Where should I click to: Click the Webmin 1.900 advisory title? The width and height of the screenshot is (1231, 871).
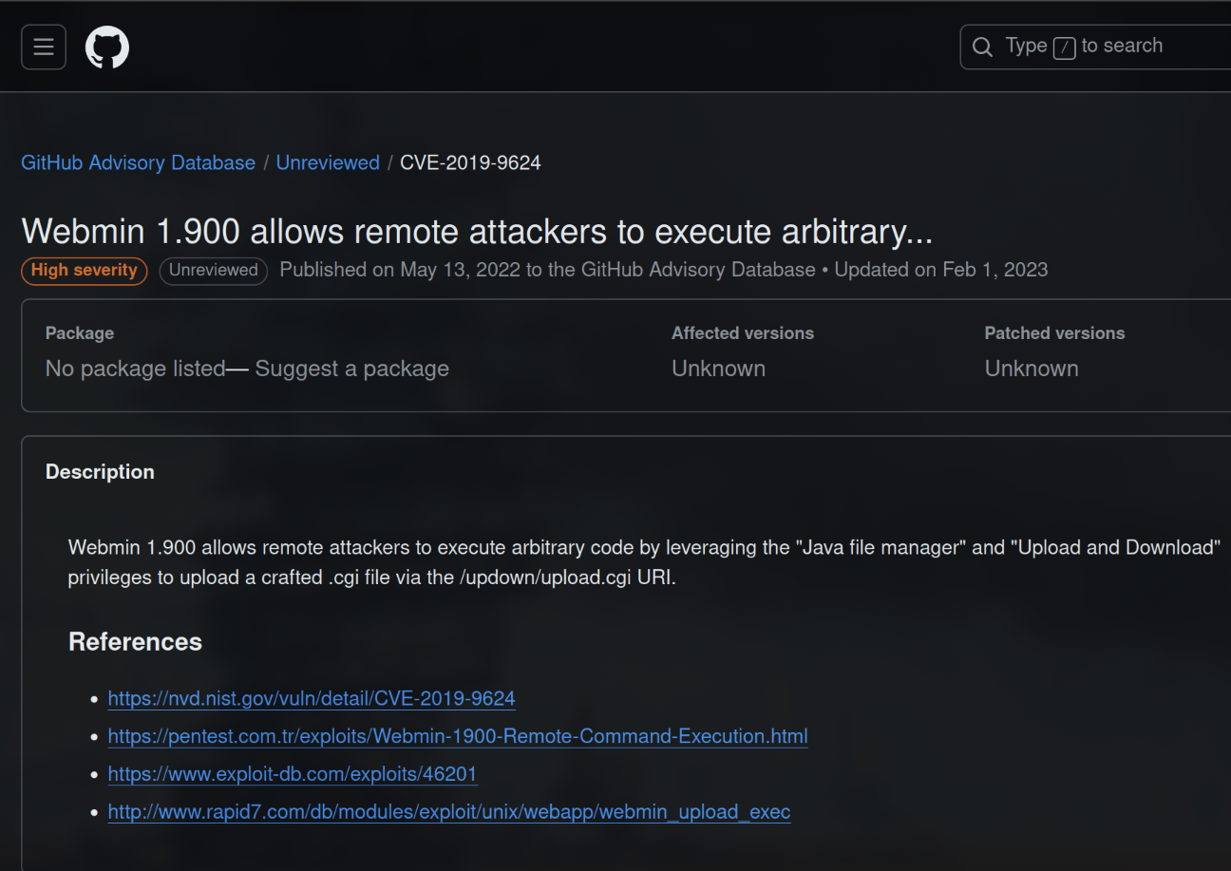(x=476, y=231)
